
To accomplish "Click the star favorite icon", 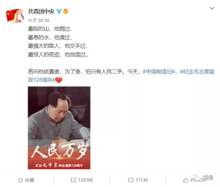I will (x=20, y=180).
